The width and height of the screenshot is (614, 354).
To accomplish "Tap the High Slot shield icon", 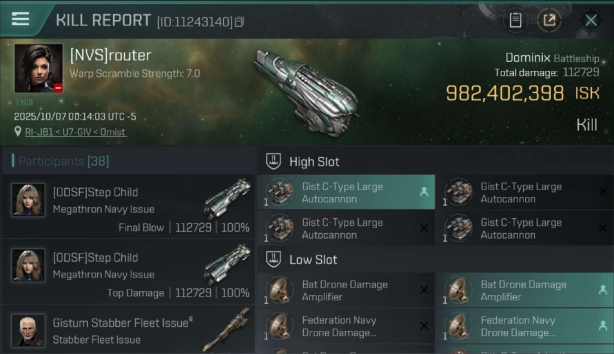I will [273, 161].
